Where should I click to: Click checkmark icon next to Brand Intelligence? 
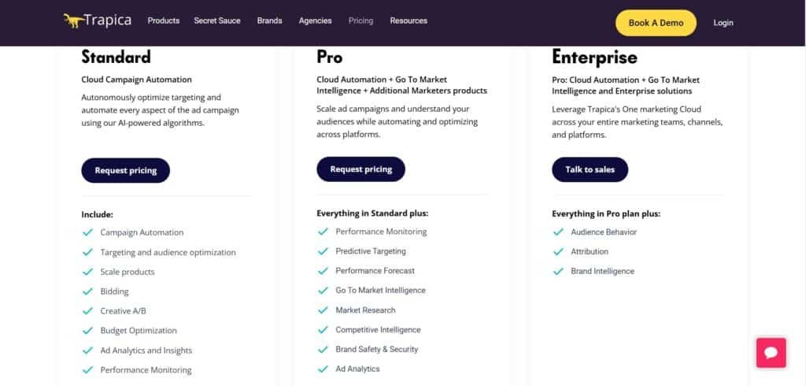[x=558, y=271]
